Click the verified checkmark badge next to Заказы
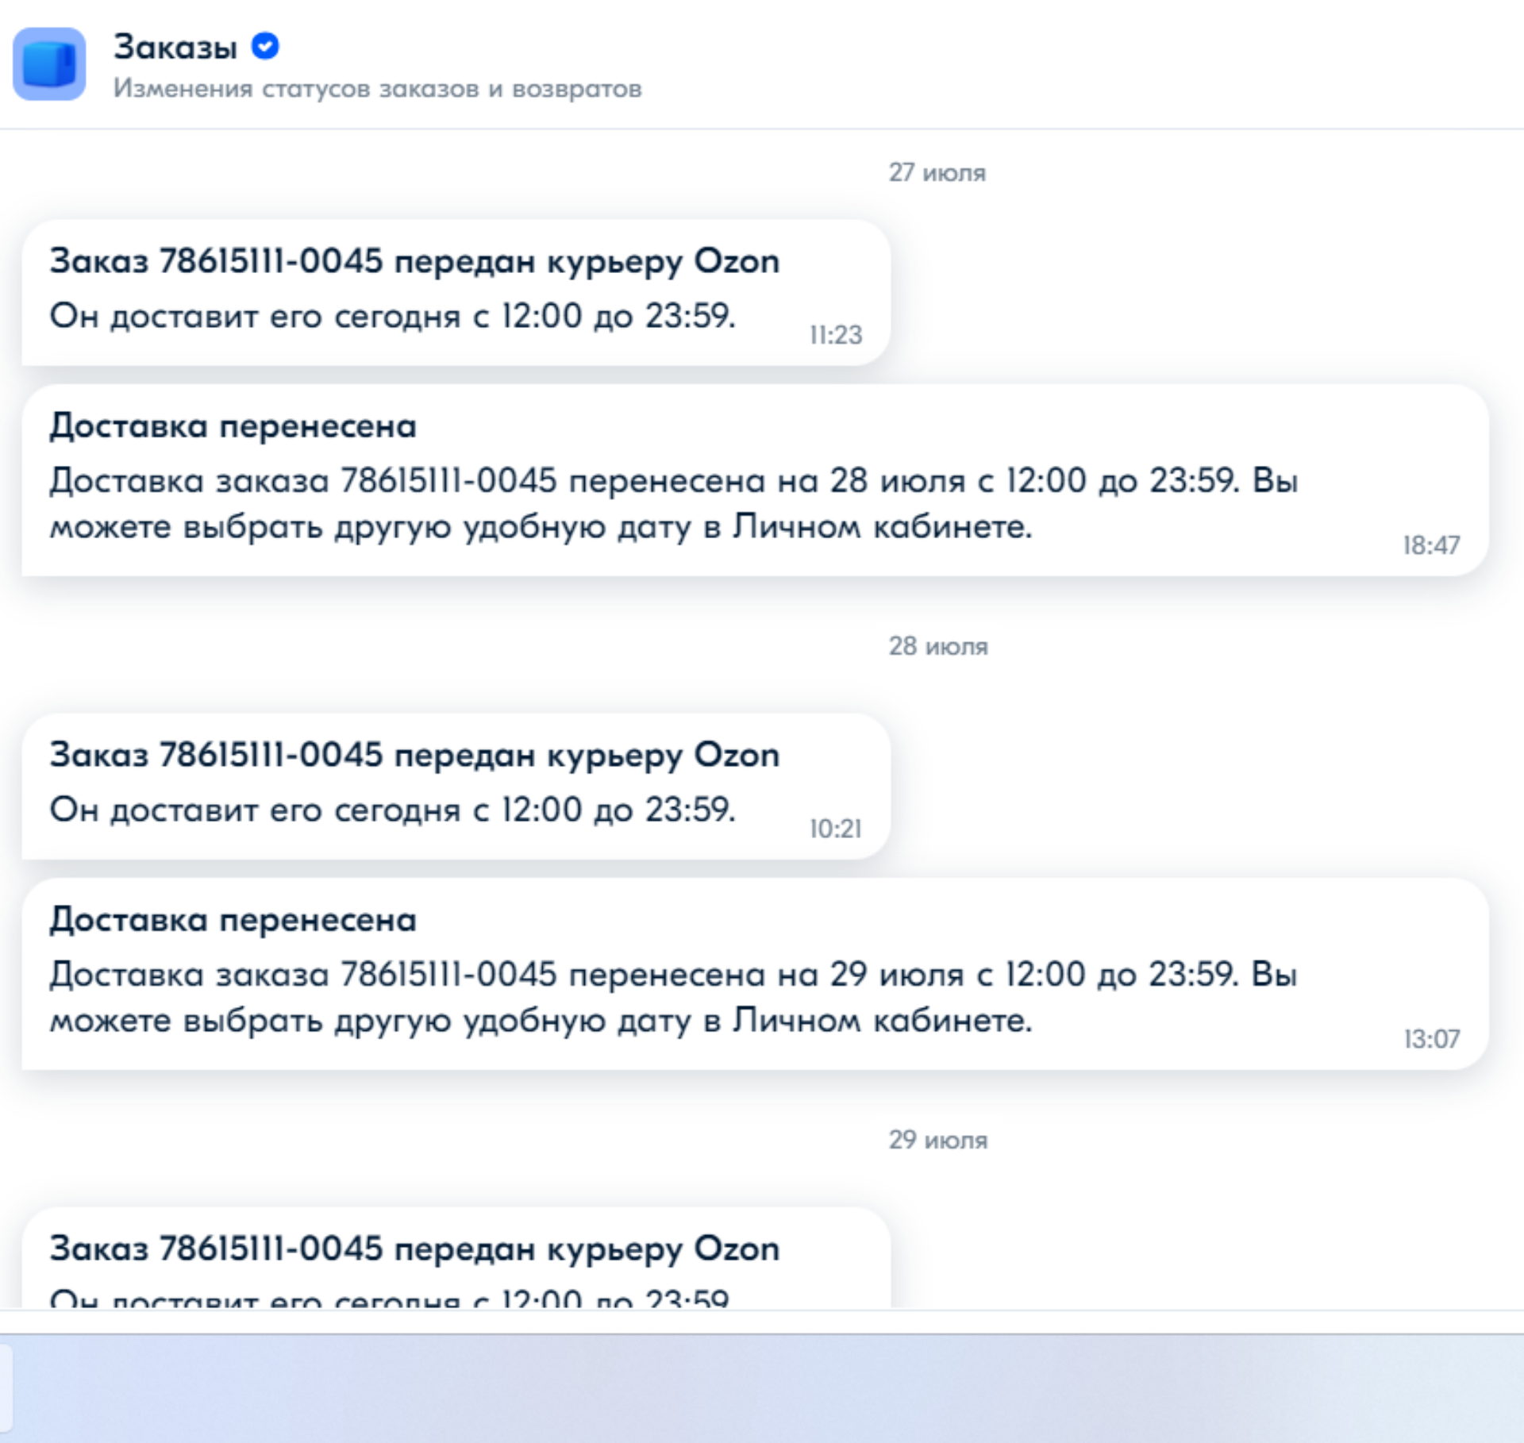 (x=265, y=46)
